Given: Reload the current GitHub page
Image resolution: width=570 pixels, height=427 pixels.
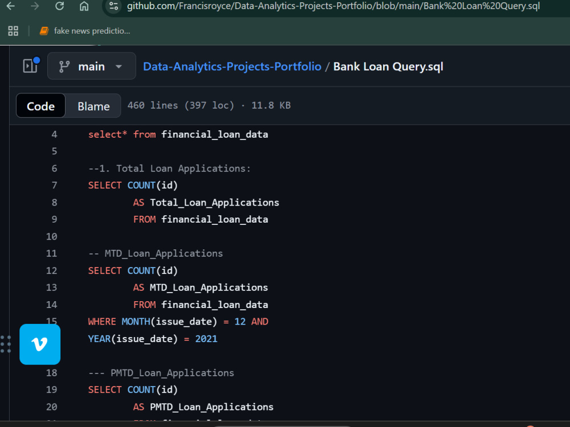Looking at the screenshot, I should click(59, 8).
